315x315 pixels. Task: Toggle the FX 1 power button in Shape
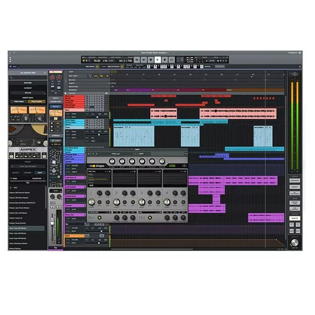coord(99,218)
